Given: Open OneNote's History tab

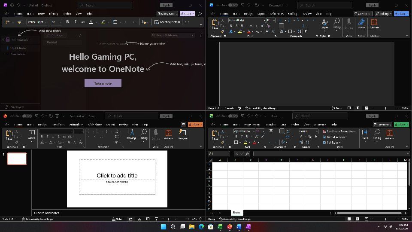Looking at the screenshot, I should pos(54,14).
